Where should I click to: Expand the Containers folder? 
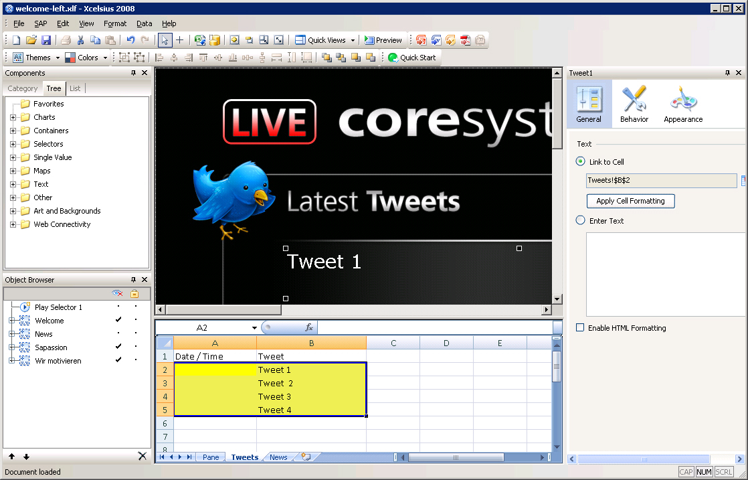point(13,131)
